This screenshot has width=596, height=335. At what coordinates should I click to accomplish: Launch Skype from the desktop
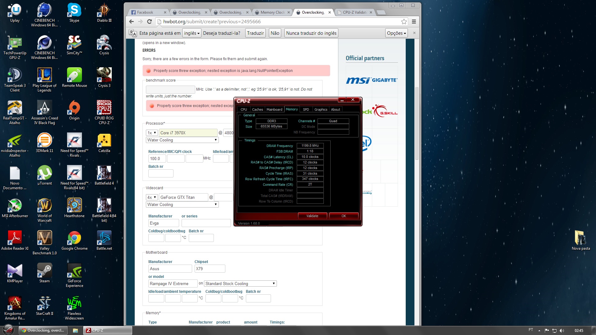[x=74, y=13]
